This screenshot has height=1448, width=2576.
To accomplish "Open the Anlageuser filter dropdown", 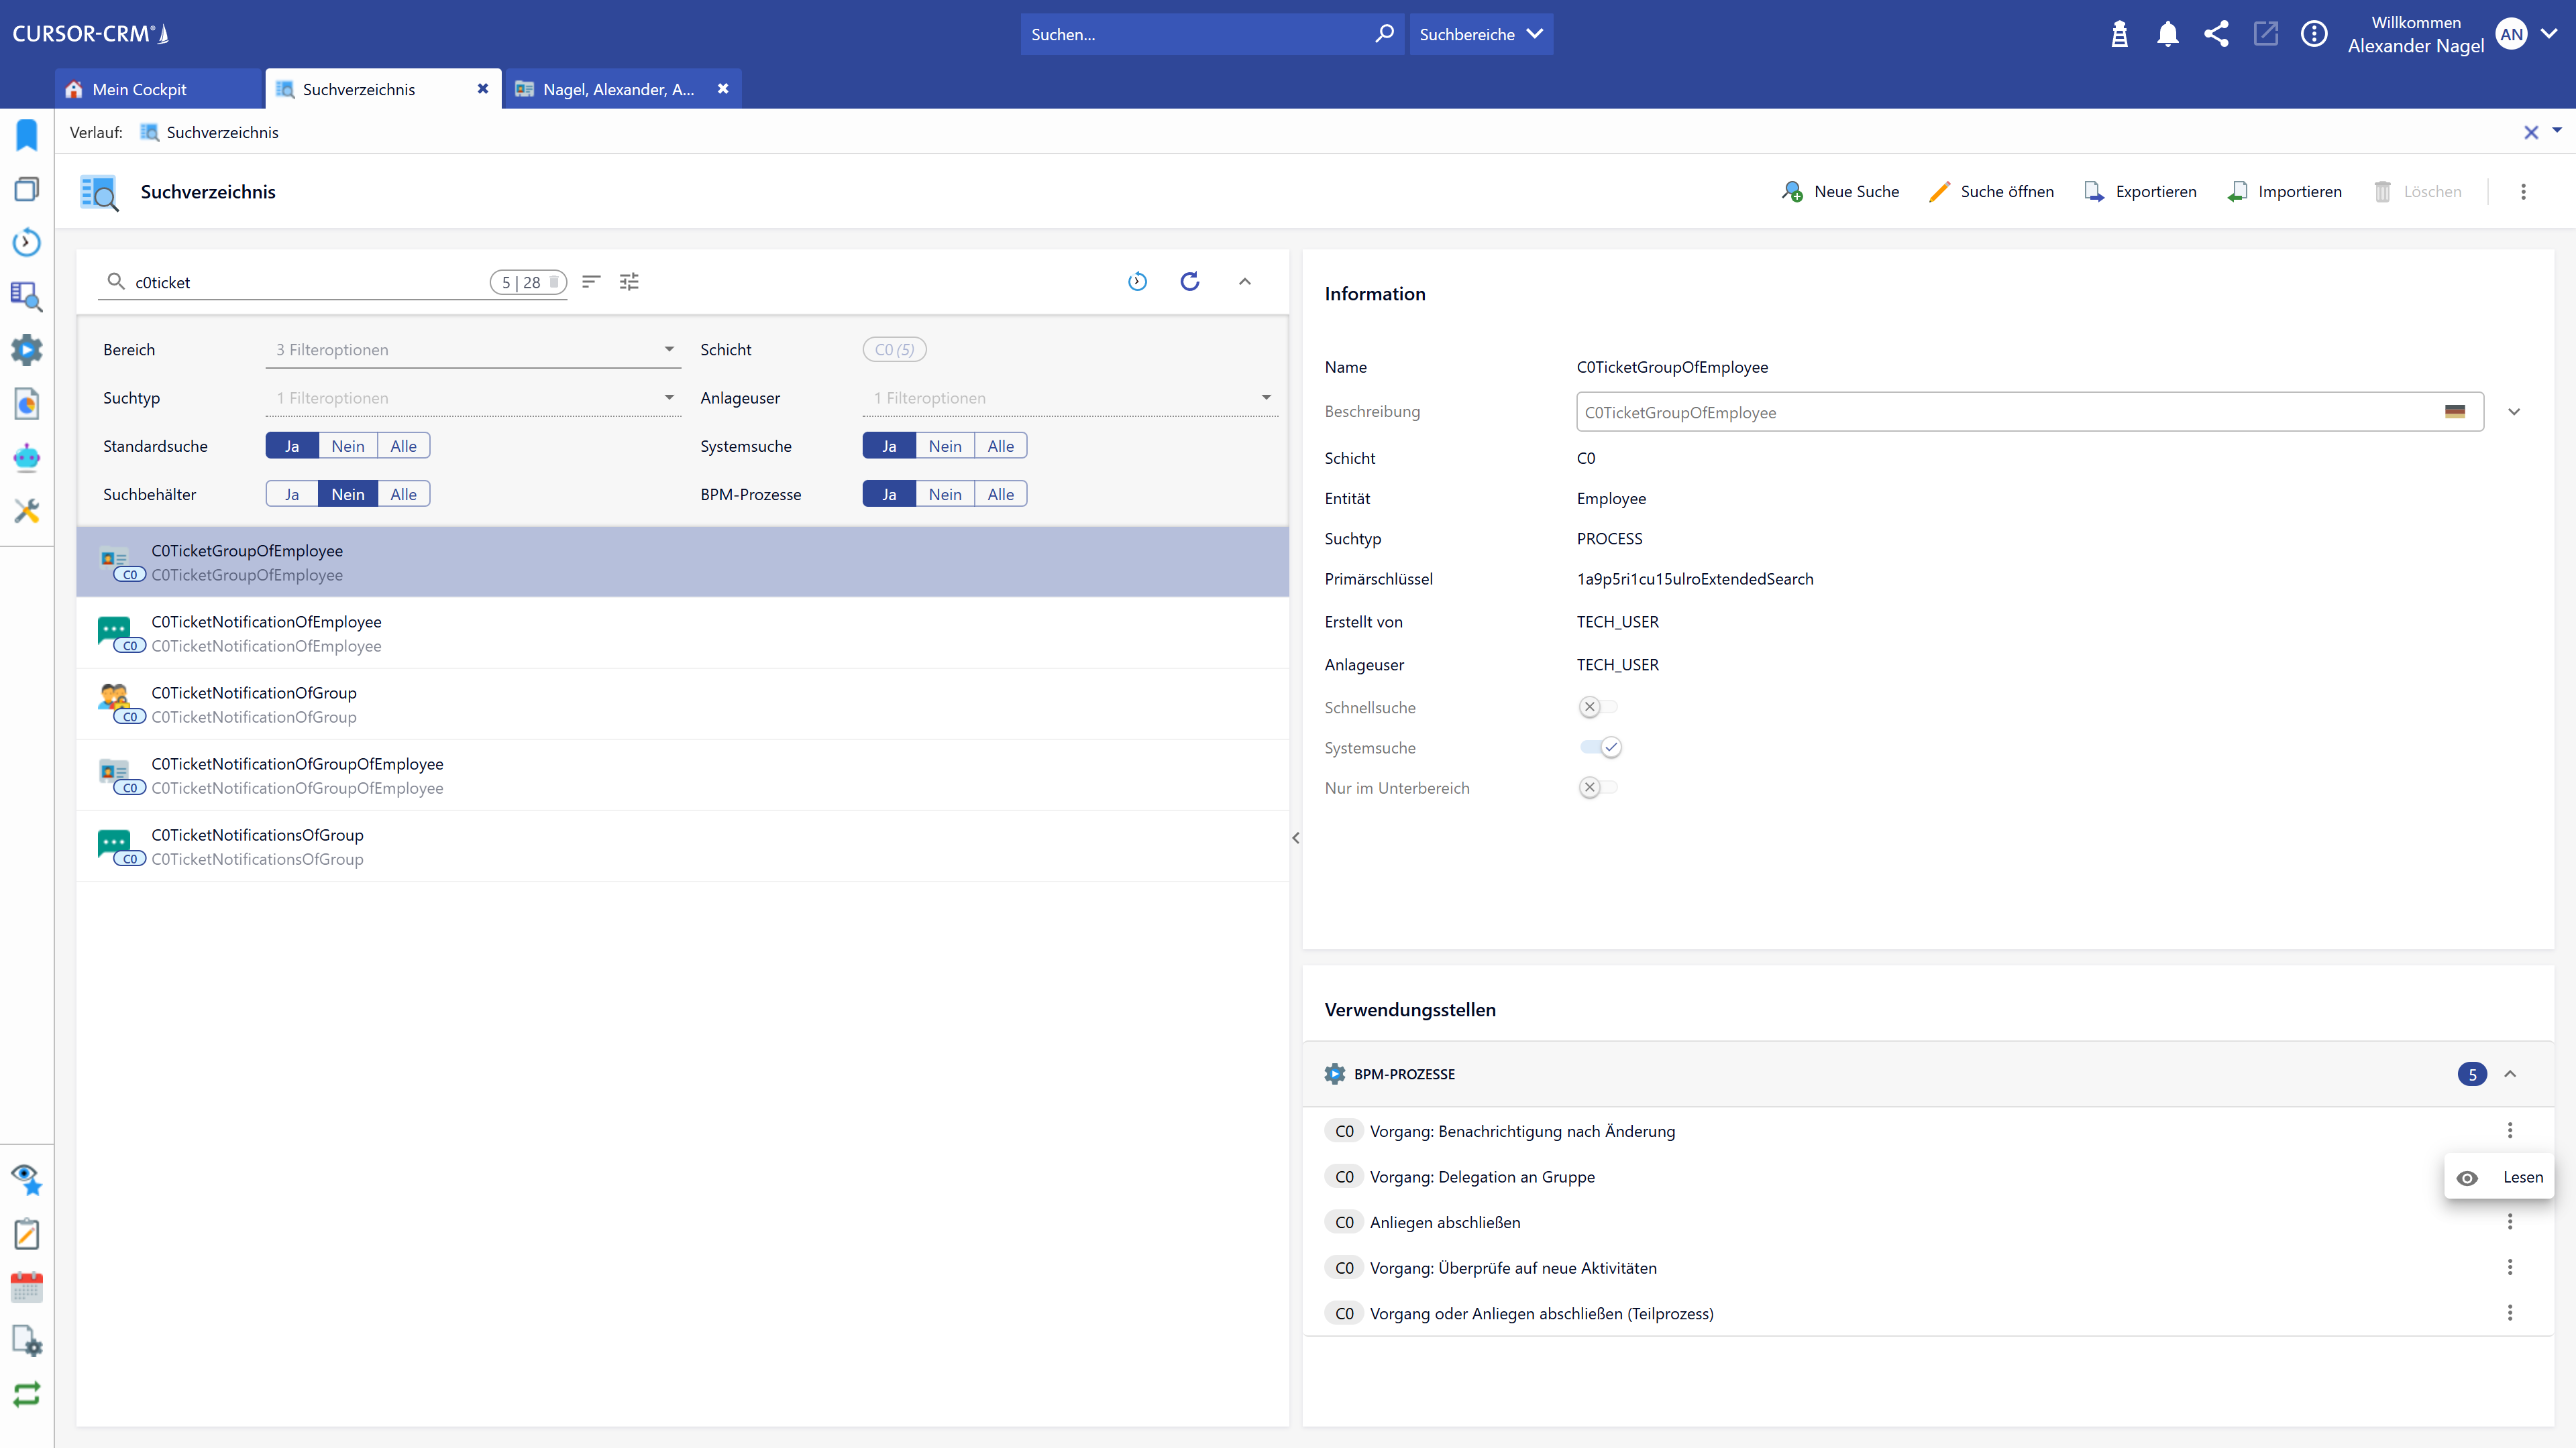I will [1070, 398].
